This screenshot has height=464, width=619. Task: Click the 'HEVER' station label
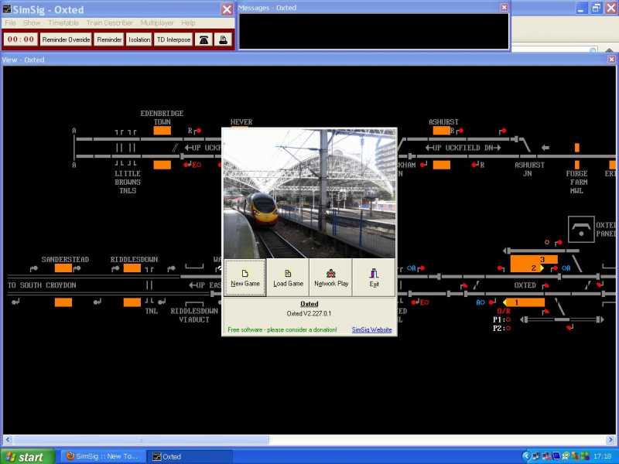241,122
